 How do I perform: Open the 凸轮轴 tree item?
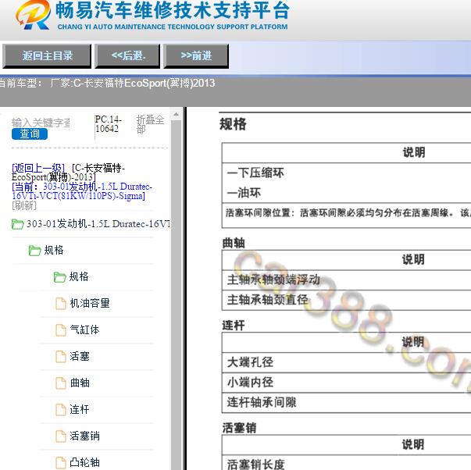point(84,462)
